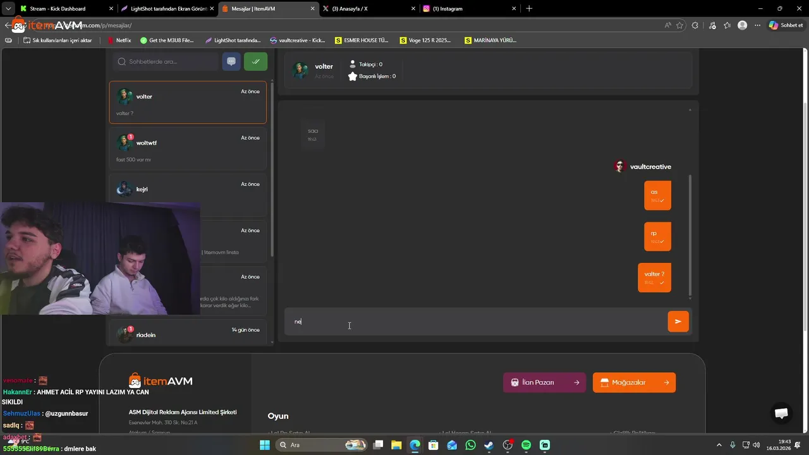809x455 pixels.
Task: Click the Copilot Sohbet et button
Action: pos(786,25)
